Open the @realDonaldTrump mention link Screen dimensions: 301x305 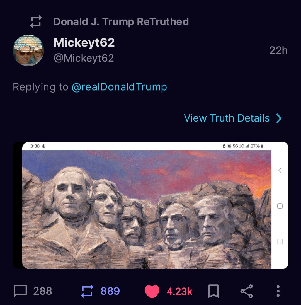[119, 87]
